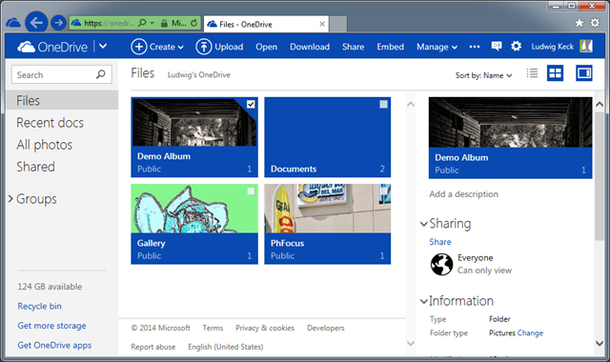Click the address bar refresh icon
This screenshot has width=610, height=362.
[x=193, y=23]
